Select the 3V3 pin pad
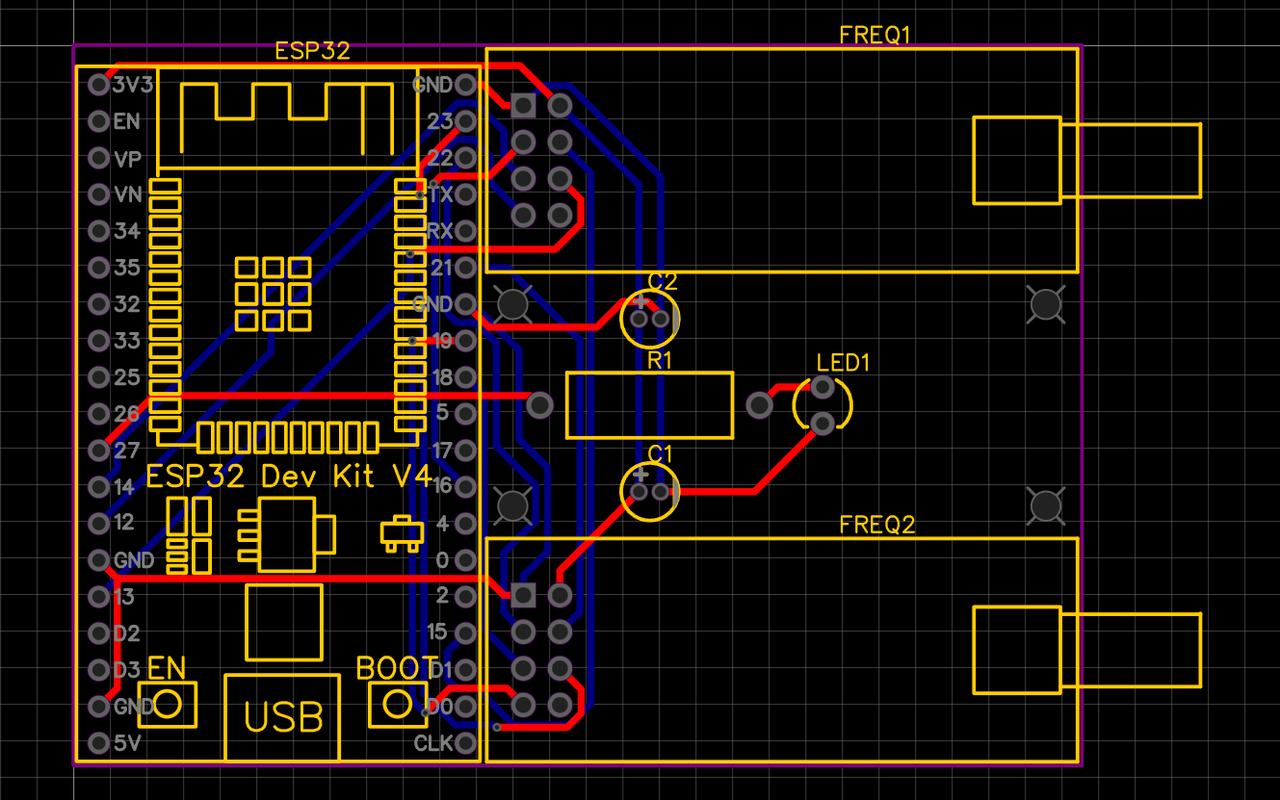The image size is (1280, 800). click(98, 85)
